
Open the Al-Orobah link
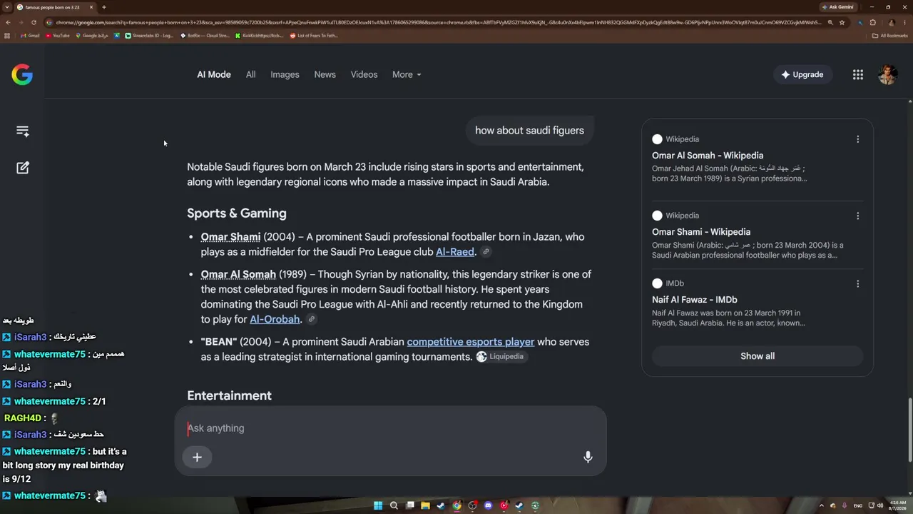(x=275, y=319)
